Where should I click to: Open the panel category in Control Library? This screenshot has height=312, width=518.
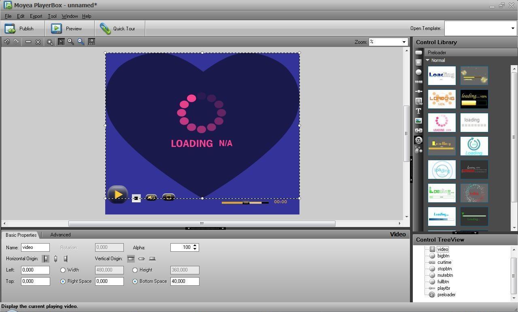(418, 53)
